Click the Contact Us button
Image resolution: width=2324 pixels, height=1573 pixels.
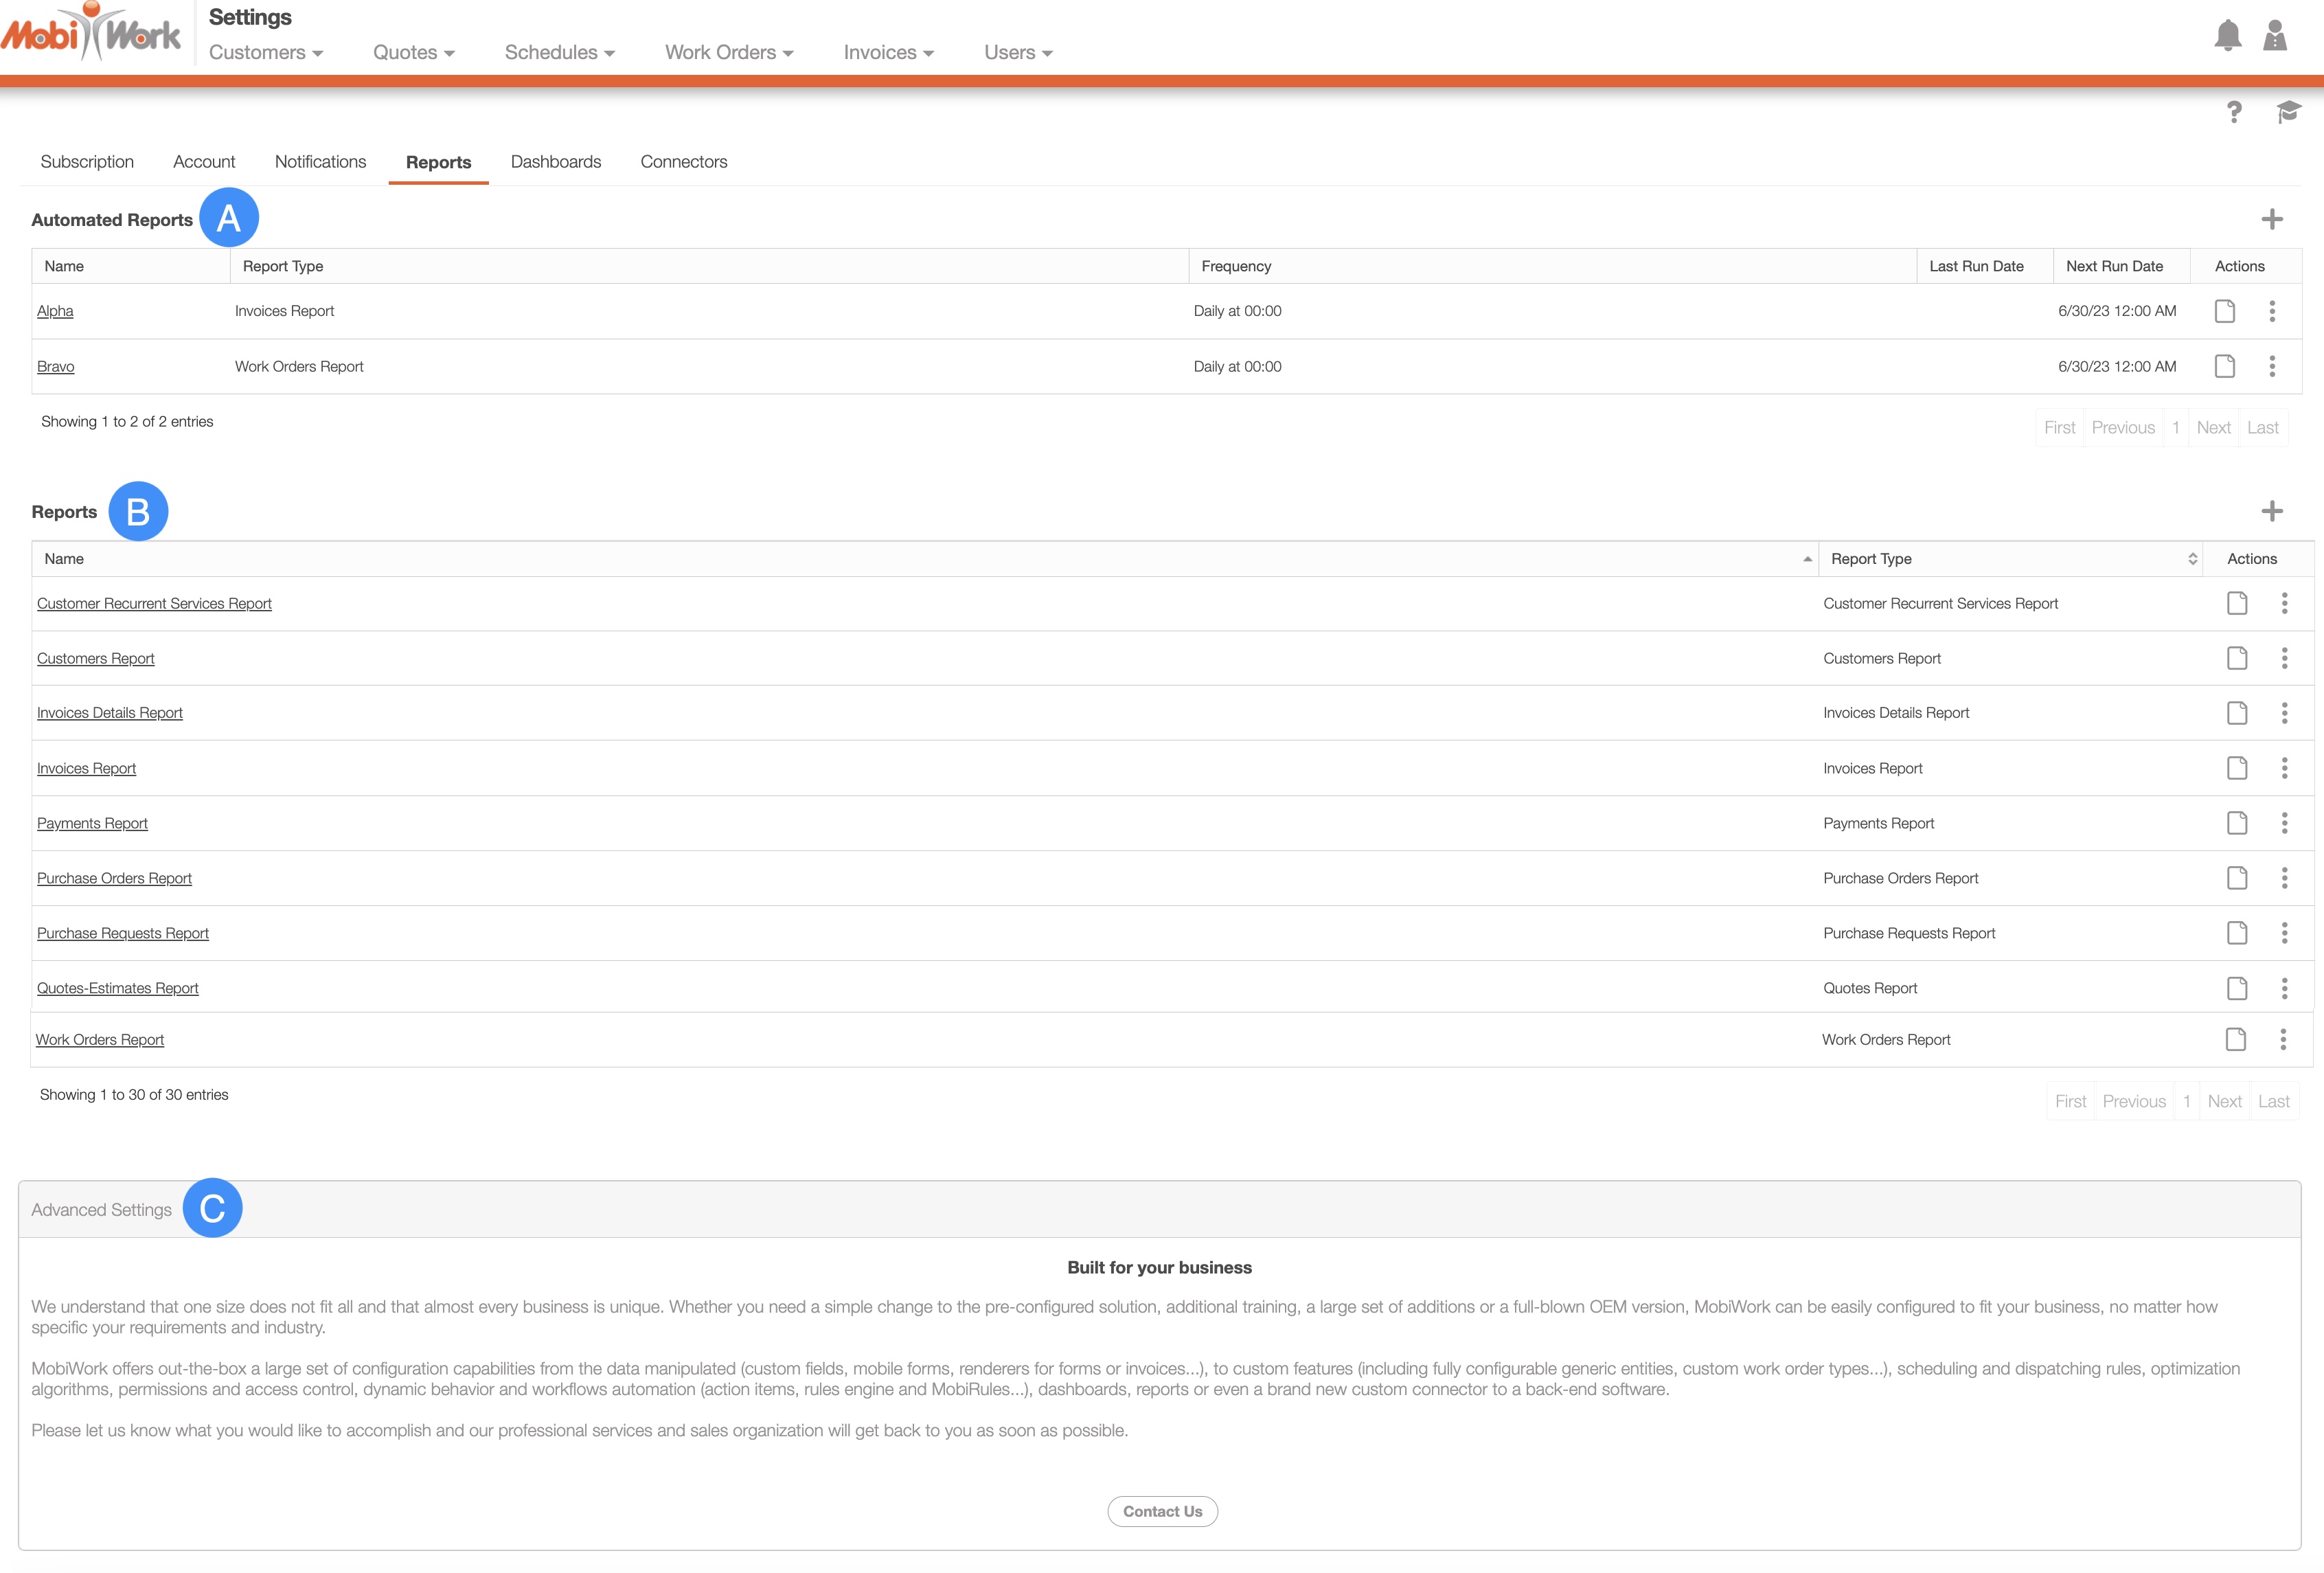pos(1162,1511)
